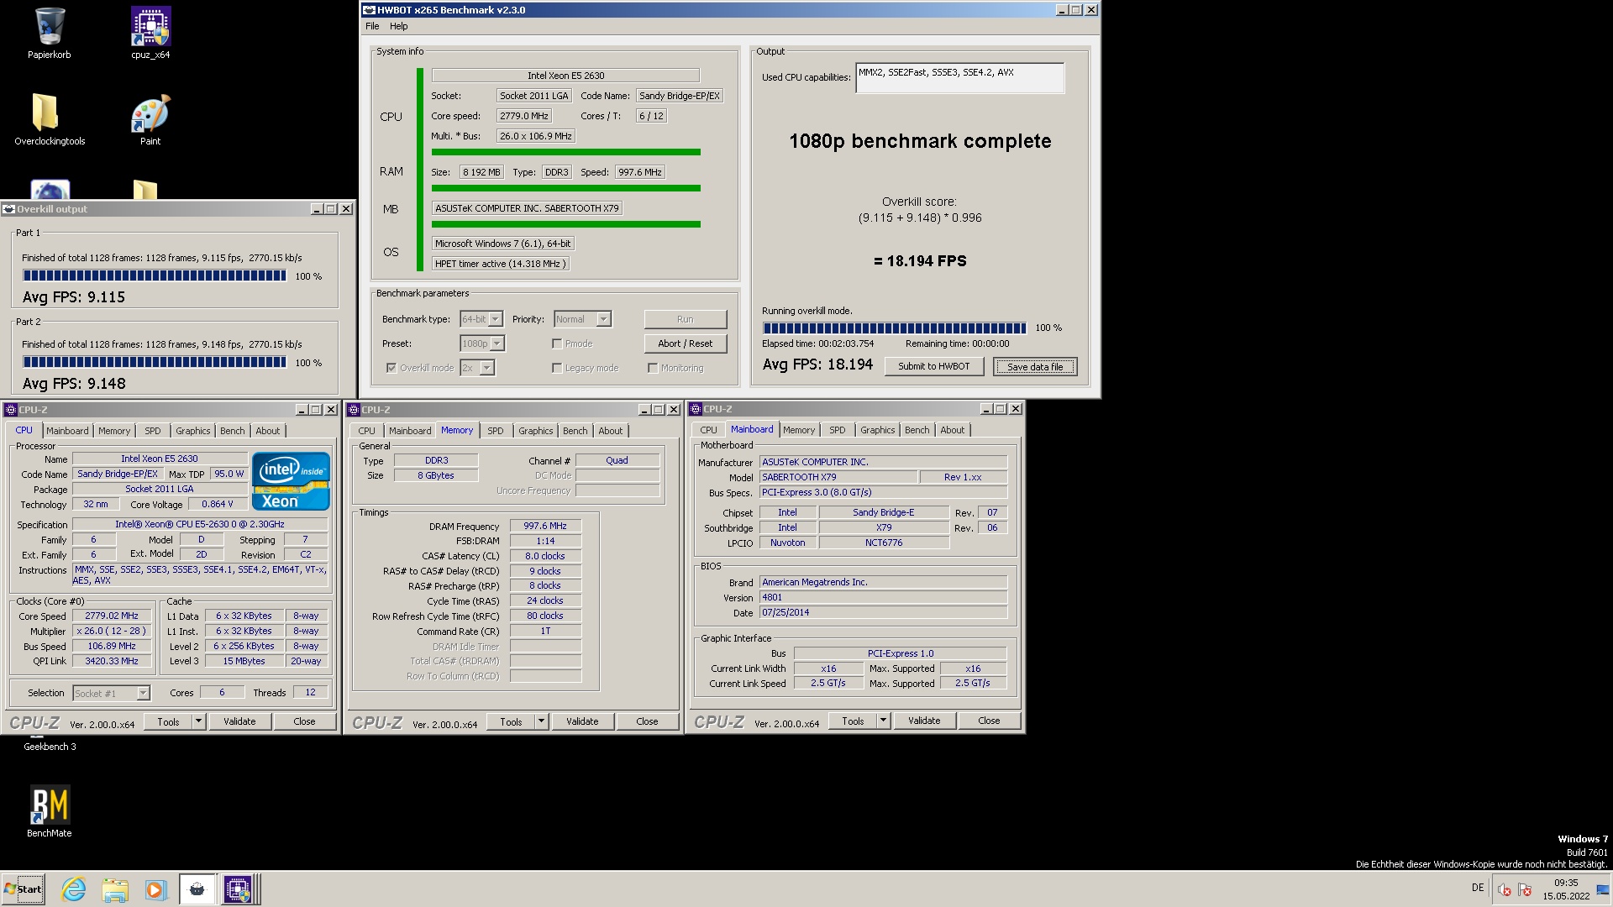The height and width of the screenshot is (907, 1613).
Task: Switch to Bench tab in CPU-Z CPU window
Action: [233, 431]
